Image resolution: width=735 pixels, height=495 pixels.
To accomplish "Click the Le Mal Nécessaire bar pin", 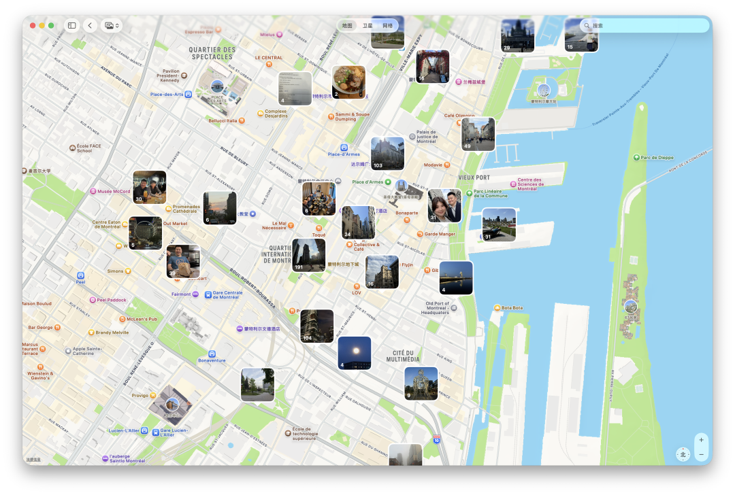I will coord(291,226).
